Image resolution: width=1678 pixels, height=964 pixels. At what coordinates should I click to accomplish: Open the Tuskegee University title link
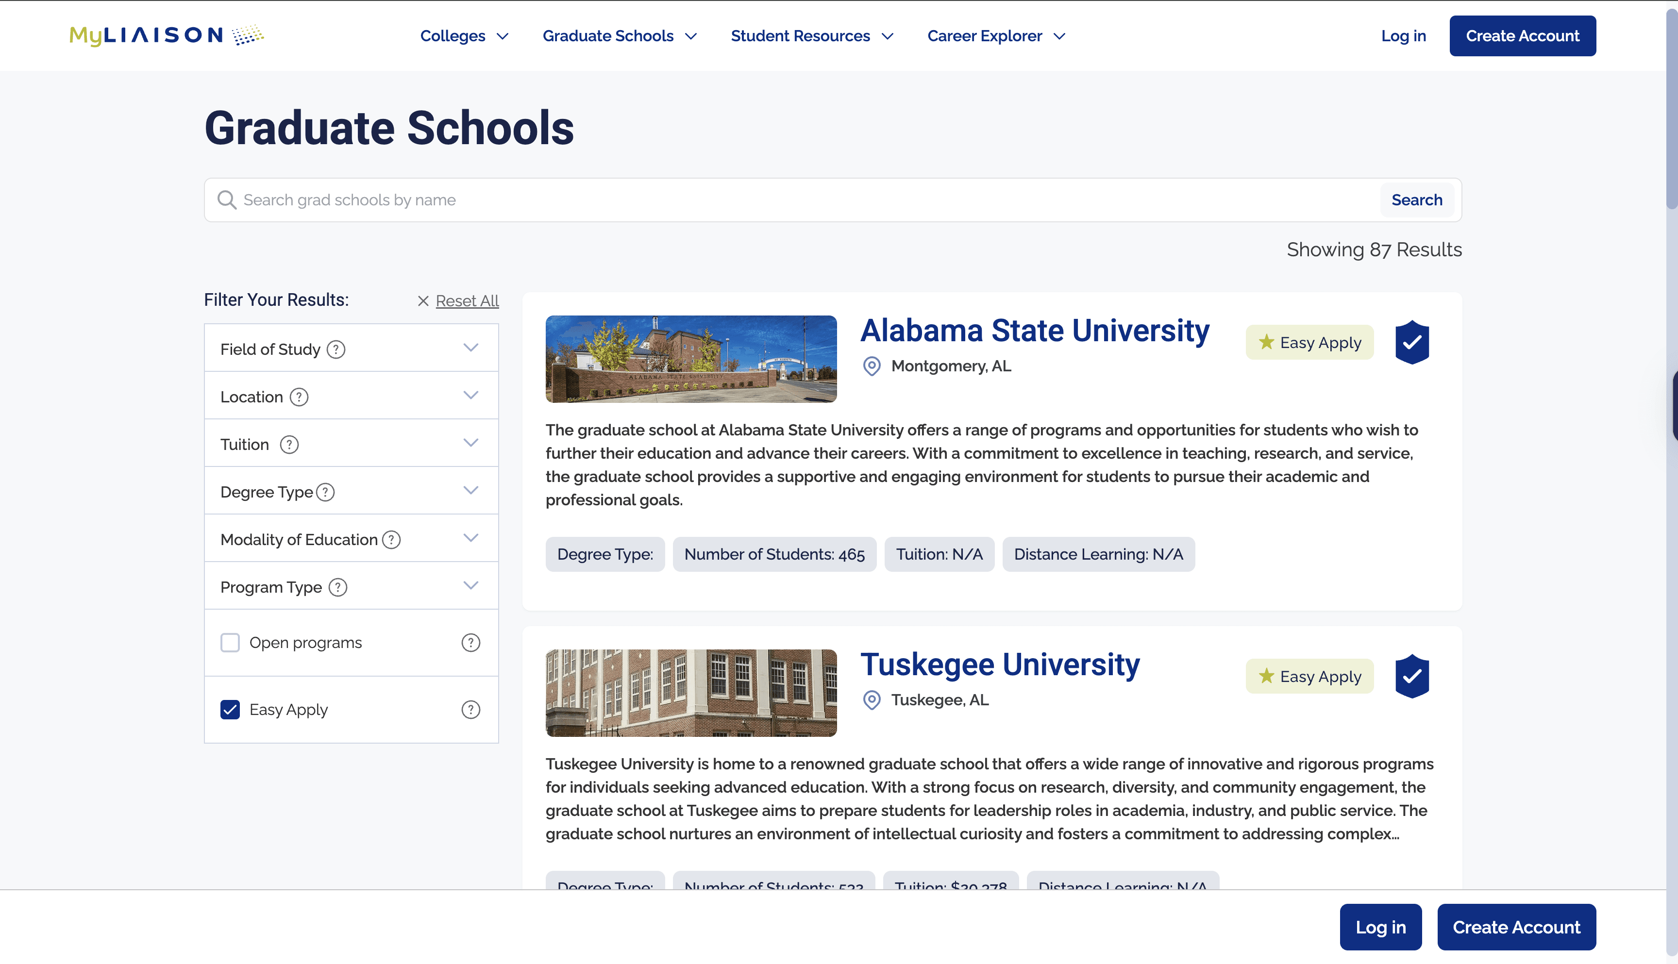pyautogui.click(x=1000, y=664)
